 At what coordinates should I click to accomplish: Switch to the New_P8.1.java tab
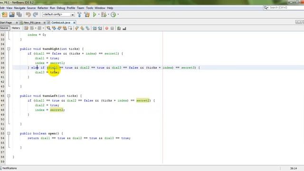[32, 23]
